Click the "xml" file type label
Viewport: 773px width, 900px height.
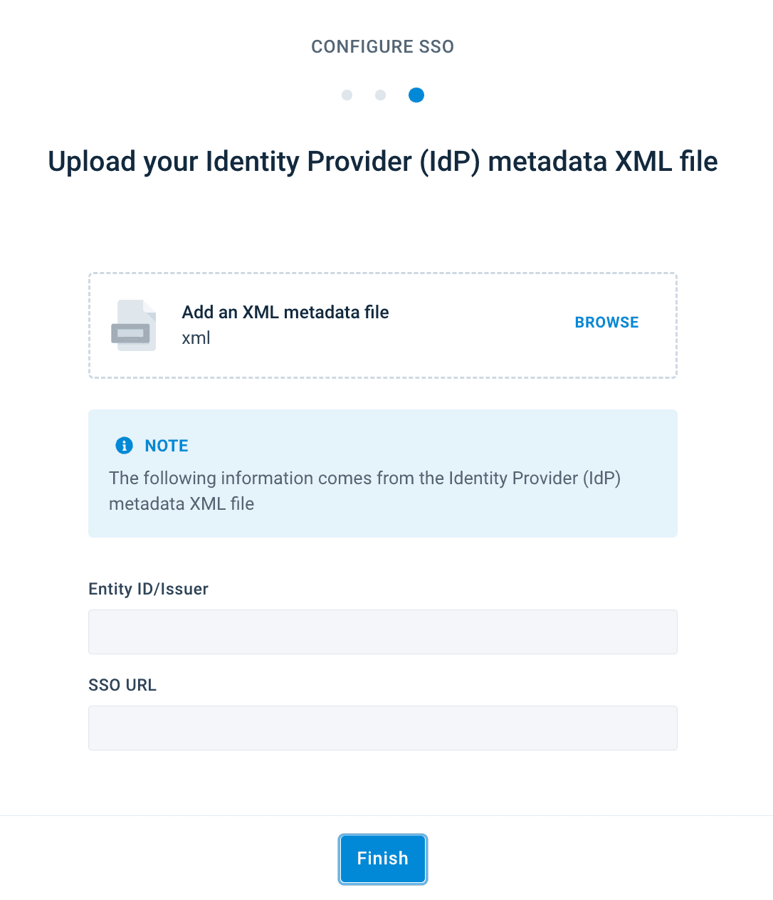click(x=196, y=337)
